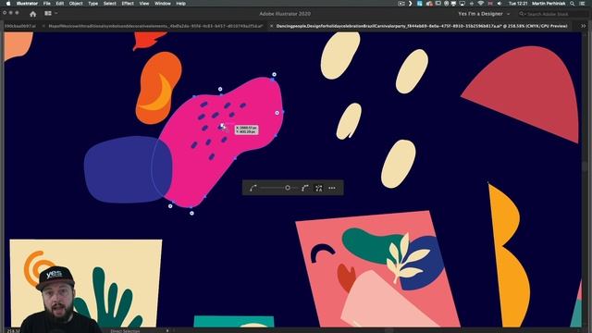Click the Simplify path slider handle
Screen dimensions: 592x333
point(288,188)
